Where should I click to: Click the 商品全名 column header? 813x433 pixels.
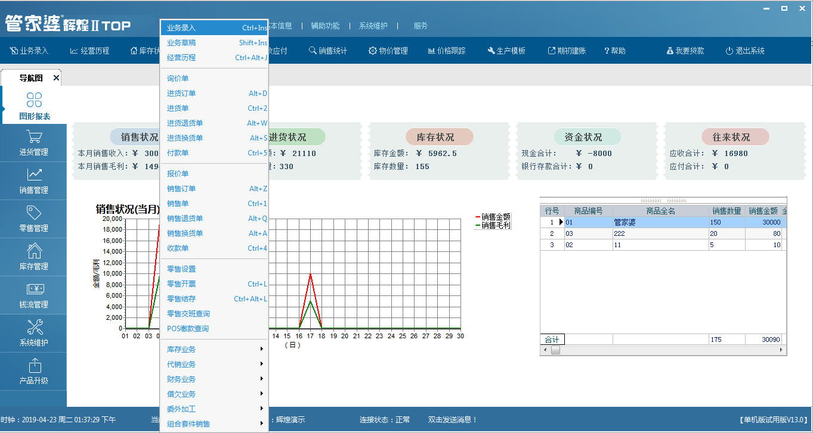[x=661, y=211]
